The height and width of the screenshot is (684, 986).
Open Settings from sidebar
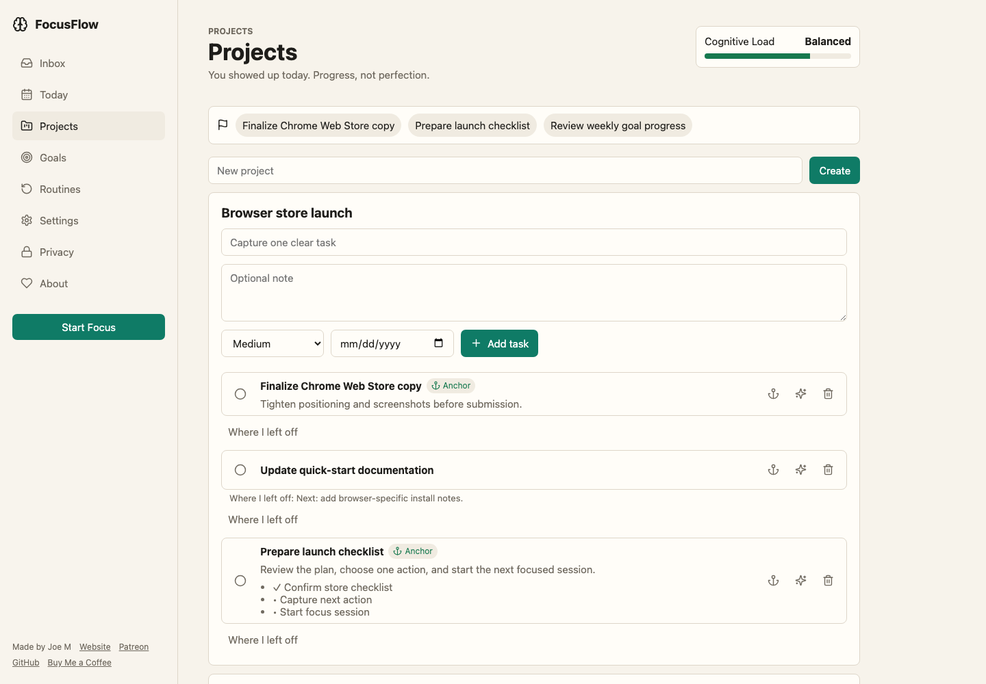click(88, 220)
